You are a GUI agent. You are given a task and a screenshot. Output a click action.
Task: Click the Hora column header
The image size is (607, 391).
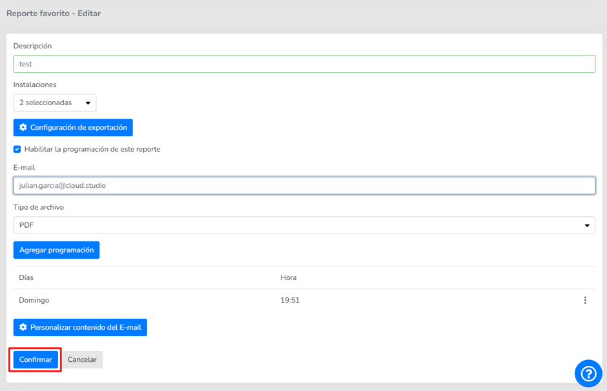(289, 277)
